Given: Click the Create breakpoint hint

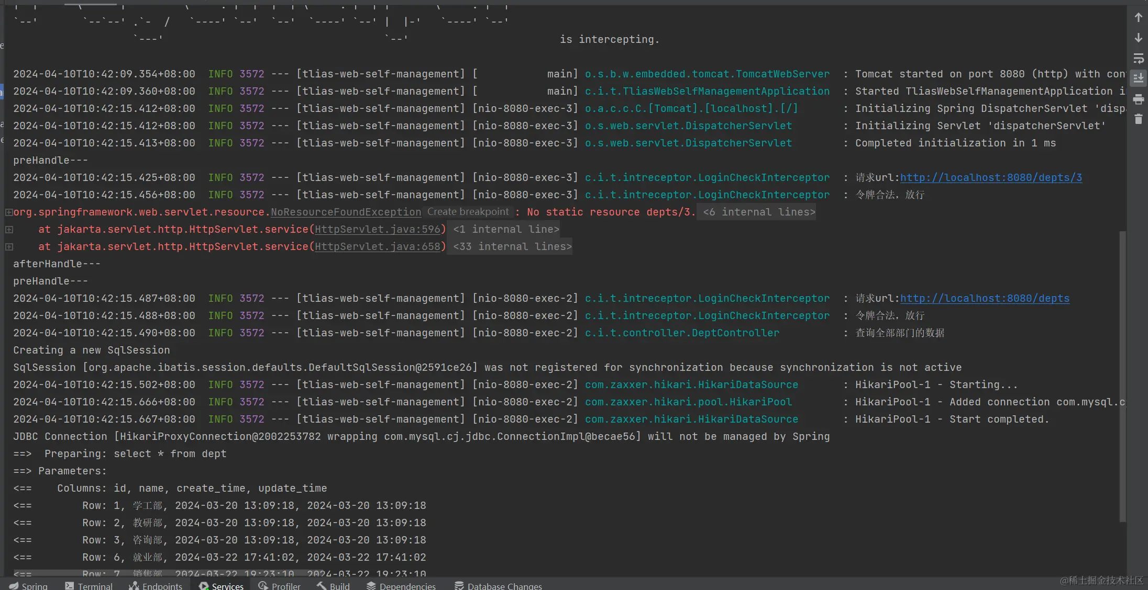Looking at the screenshot, I should coord(468,212).
